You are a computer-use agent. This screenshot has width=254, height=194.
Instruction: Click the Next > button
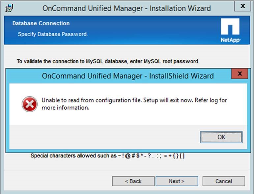pos(177,181)
